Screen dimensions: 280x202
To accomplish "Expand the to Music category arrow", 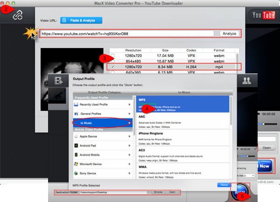I will tap(129, 123).
